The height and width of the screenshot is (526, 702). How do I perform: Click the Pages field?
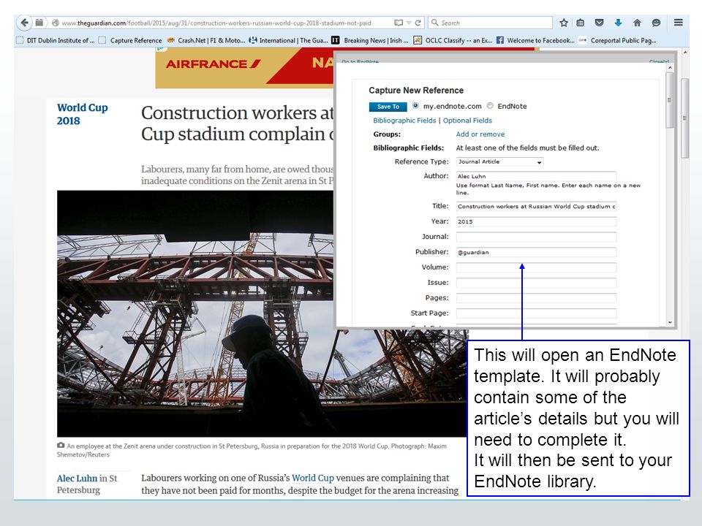click(x=536, y=298)
